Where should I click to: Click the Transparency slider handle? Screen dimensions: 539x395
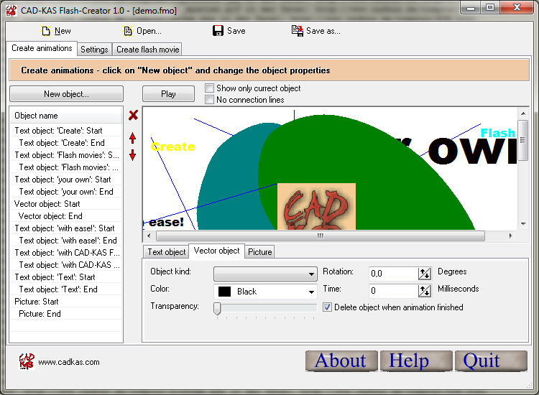pos(217,308)
